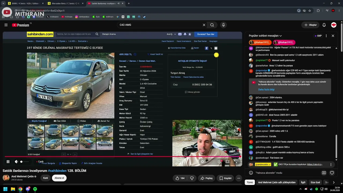
Task: Run search with the magnifier button
Action: (x=212, y=25)
